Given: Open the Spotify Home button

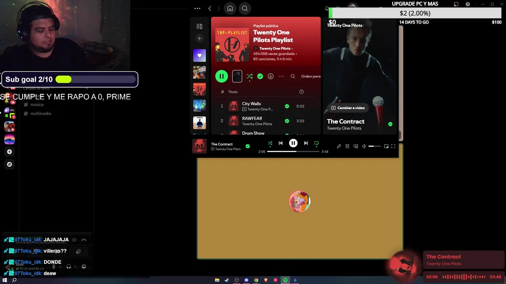Looking at the screenshot, I should [x=230, y=8].
